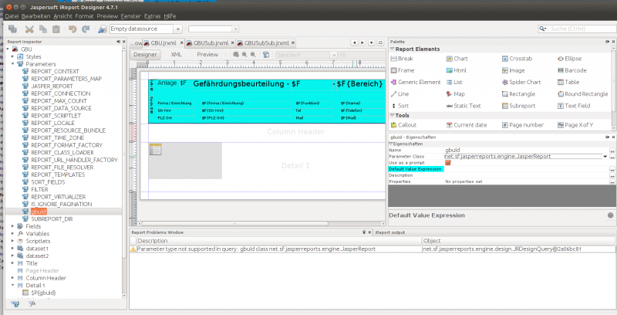
Task: Open the SansSerif font dropdown
Action: [x=334, y=55]
